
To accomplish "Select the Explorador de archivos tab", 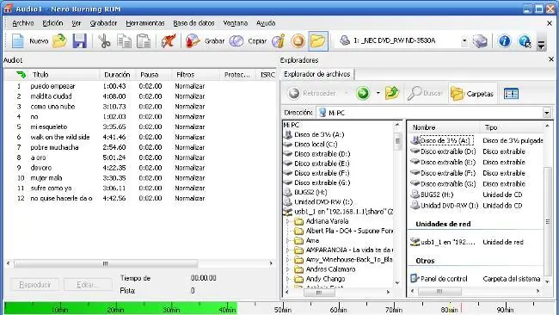I will coord(317,74).
